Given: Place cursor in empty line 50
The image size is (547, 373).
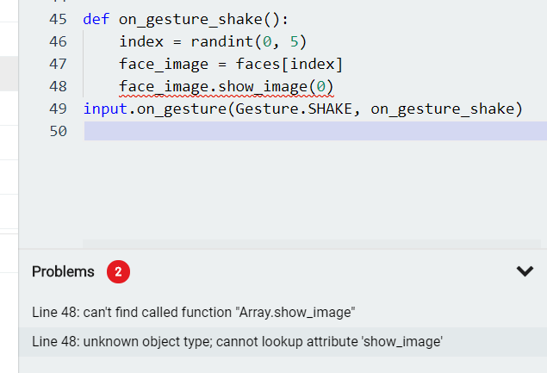Looking at the screenshot, I should coord(315,131).
